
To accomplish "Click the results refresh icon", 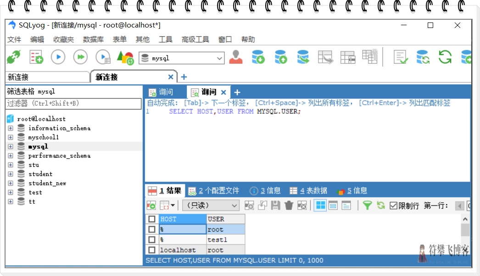I will point(381,205).
